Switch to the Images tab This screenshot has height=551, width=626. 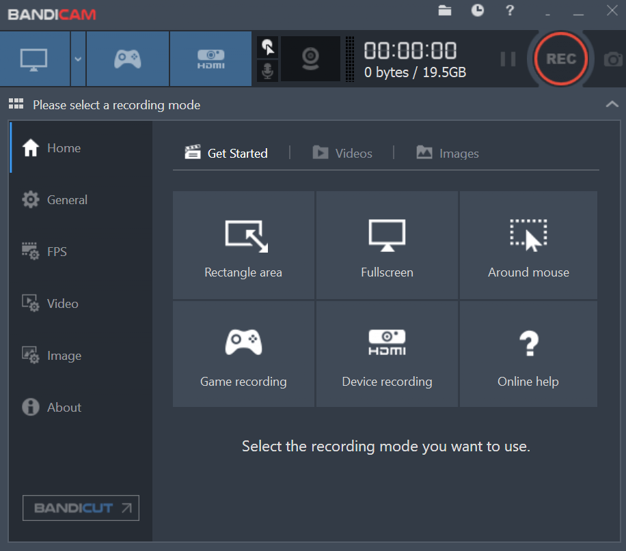[x=448, y=153]
